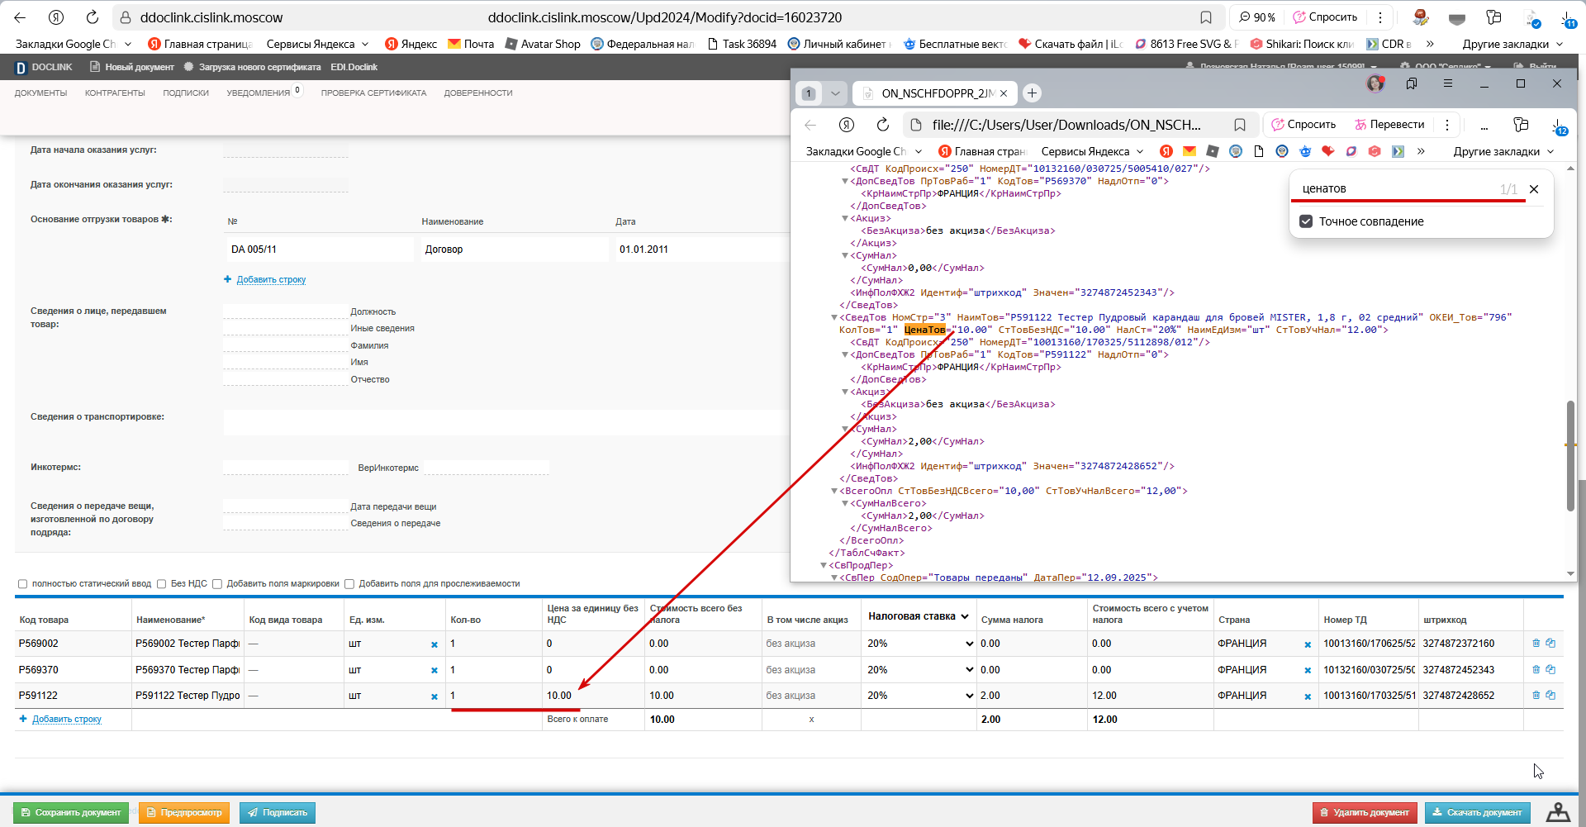Open the КОНТРАГЕНТЫ menu

[x=115, y=93]
